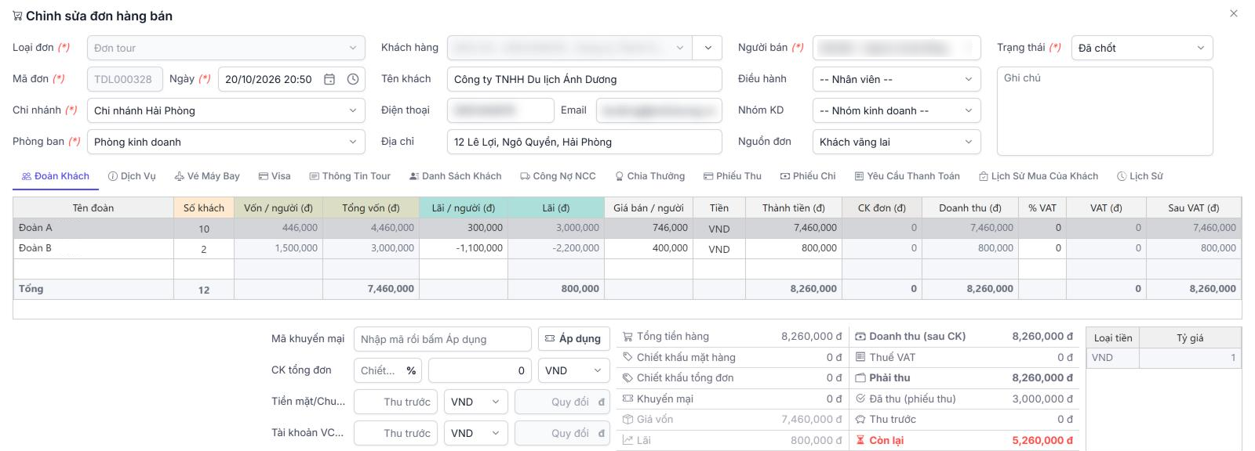The width and height of the screenshot is (1255, 451).
Task: Select a staff member in Điều hành dropdown
Action: pyautogui.click(x=897, y=79)
